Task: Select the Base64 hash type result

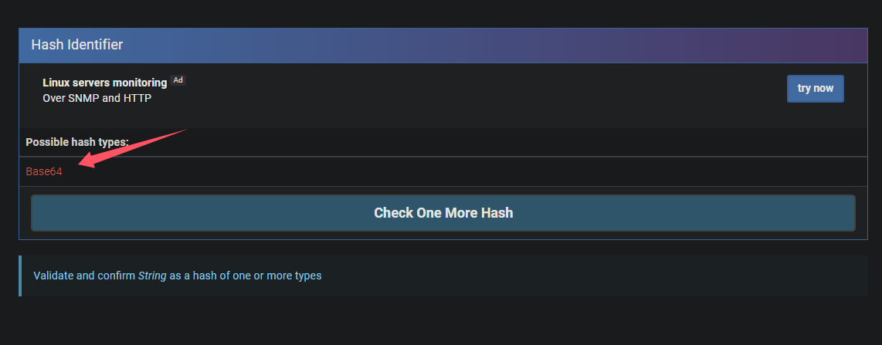Action: coord(44,171)
